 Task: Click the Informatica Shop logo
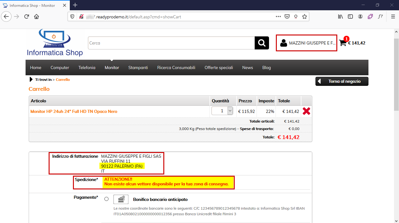[55, 43]
